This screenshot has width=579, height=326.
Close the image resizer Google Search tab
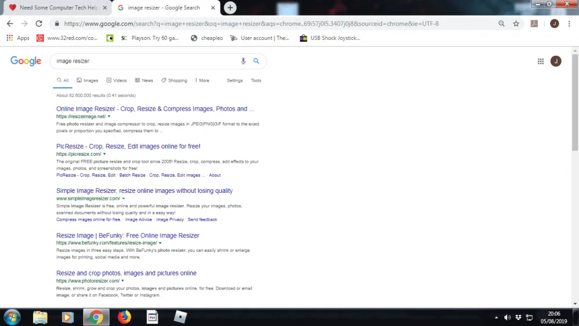(x=213, y=8)
